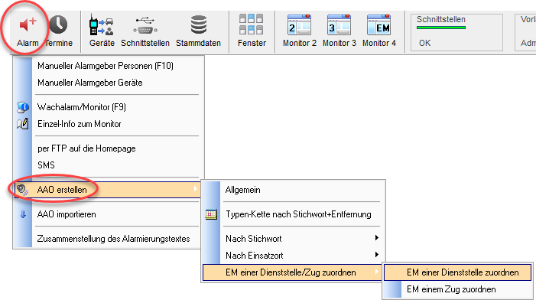Select the Schnittstellen USB connector icon
The image size is (536, 300).
(145, 26)
